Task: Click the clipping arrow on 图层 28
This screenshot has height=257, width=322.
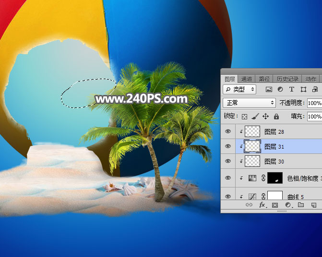Action: click(241, 132)
